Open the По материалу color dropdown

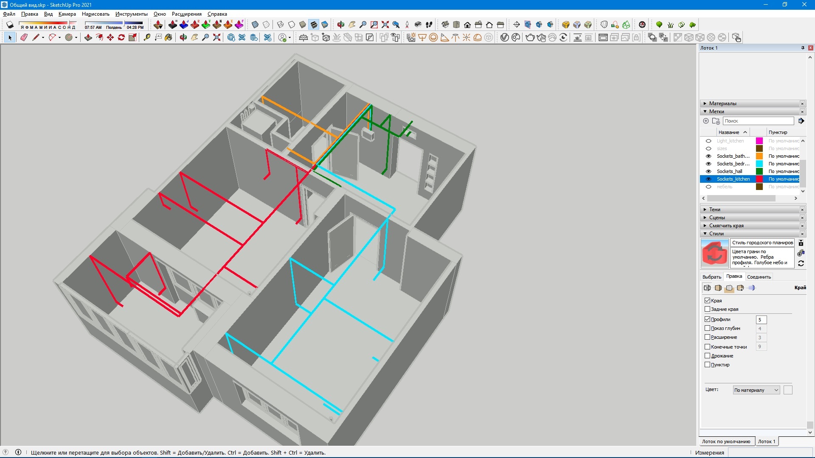click(x=756, y=390)
